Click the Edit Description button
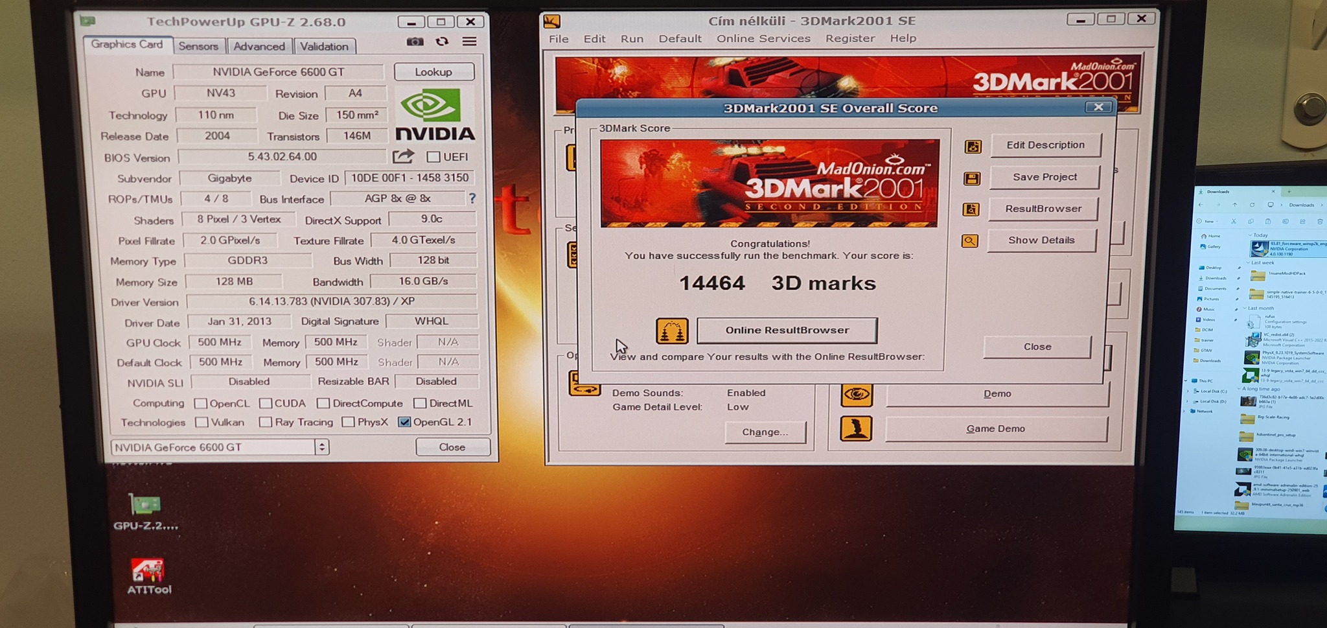Screen dimensions: 1327x628 pyautogui.click(x=1045, y=145)
